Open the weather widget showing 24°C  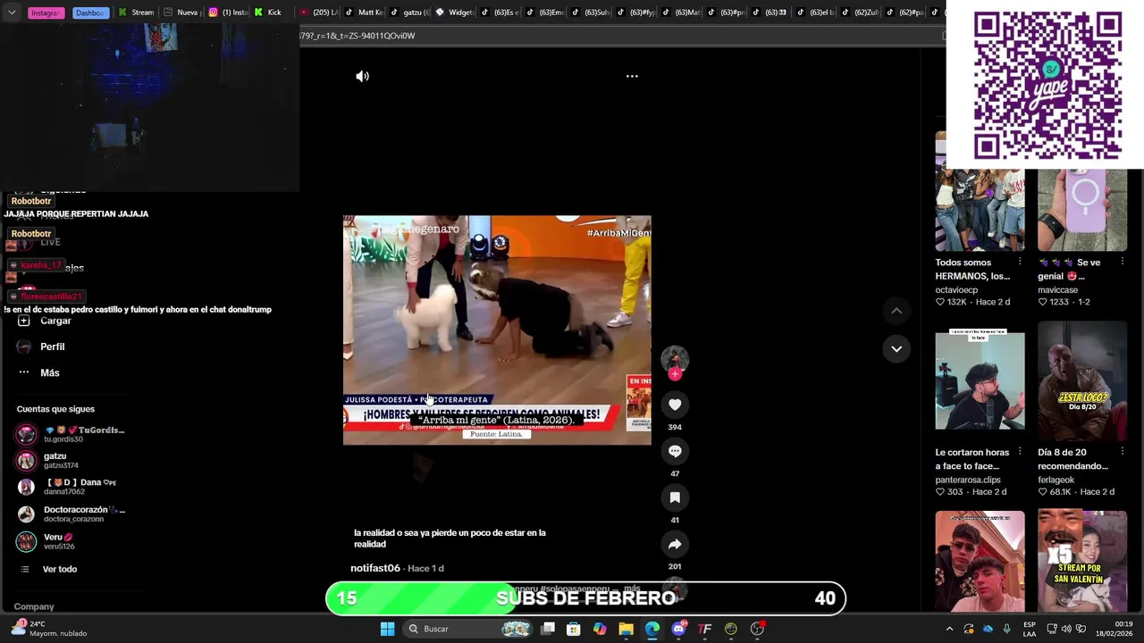point(51,629)
